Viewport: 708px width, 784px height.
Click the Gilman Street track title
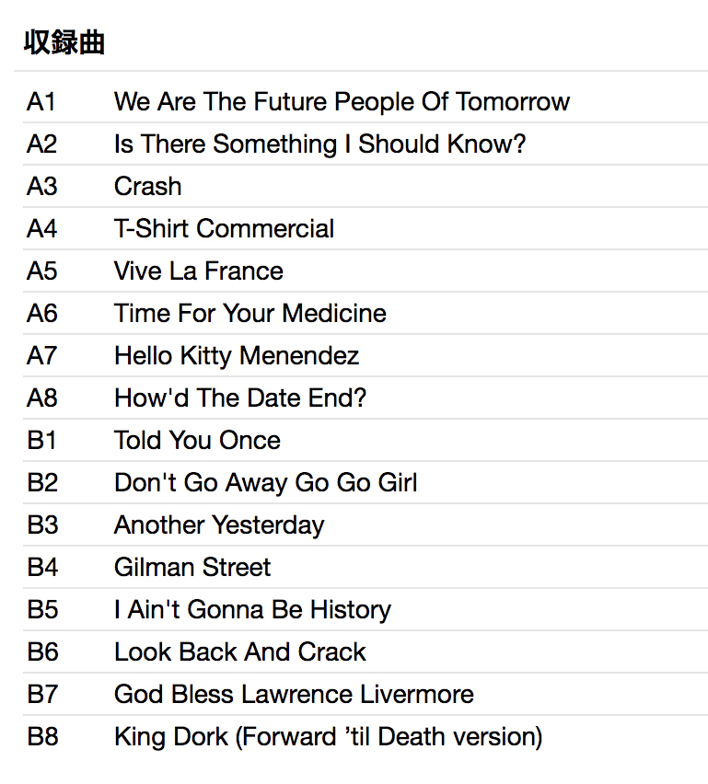[192, 568]
